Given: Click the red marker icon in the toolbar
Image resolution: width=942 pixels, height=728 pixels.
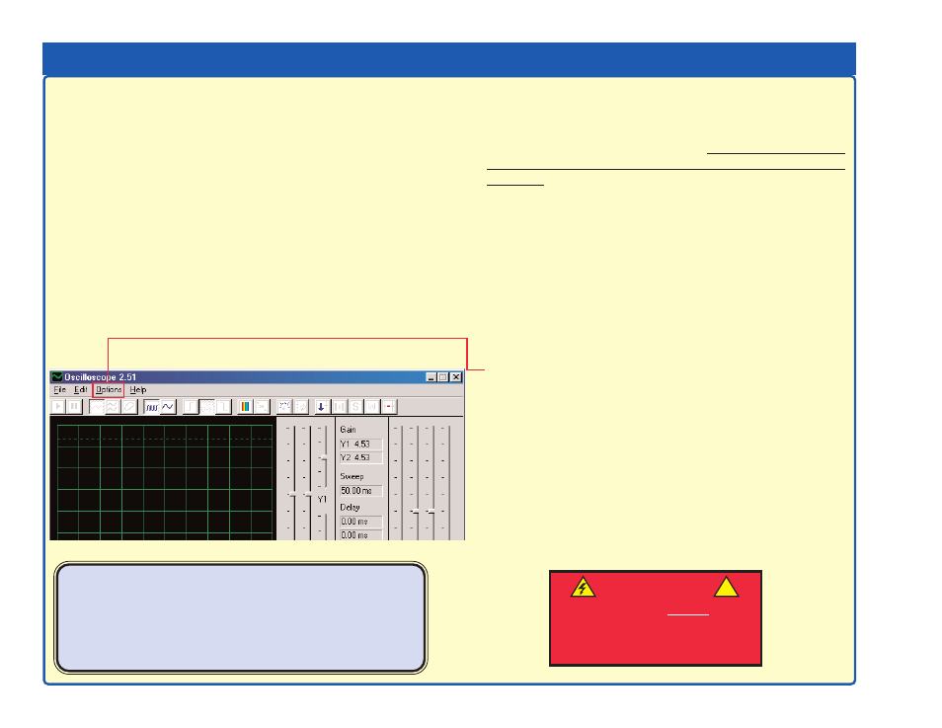Looking at the screenshot, I should point(389,406).
